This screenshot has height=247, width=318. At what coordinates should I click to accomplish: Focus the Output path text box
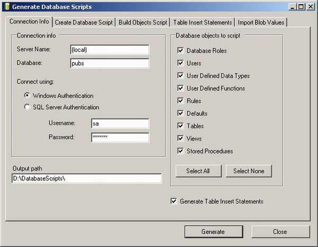(x=86, y=179)
